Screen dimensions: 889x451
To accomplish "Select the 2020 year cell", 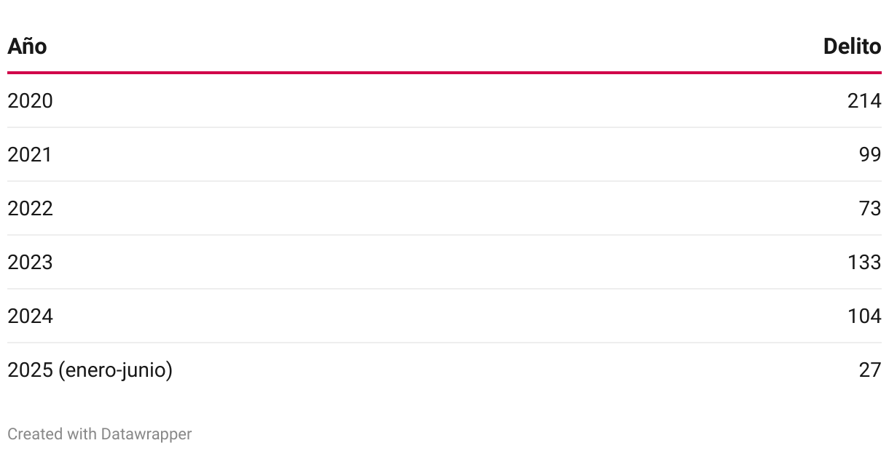I will click(x=30, y=100).
